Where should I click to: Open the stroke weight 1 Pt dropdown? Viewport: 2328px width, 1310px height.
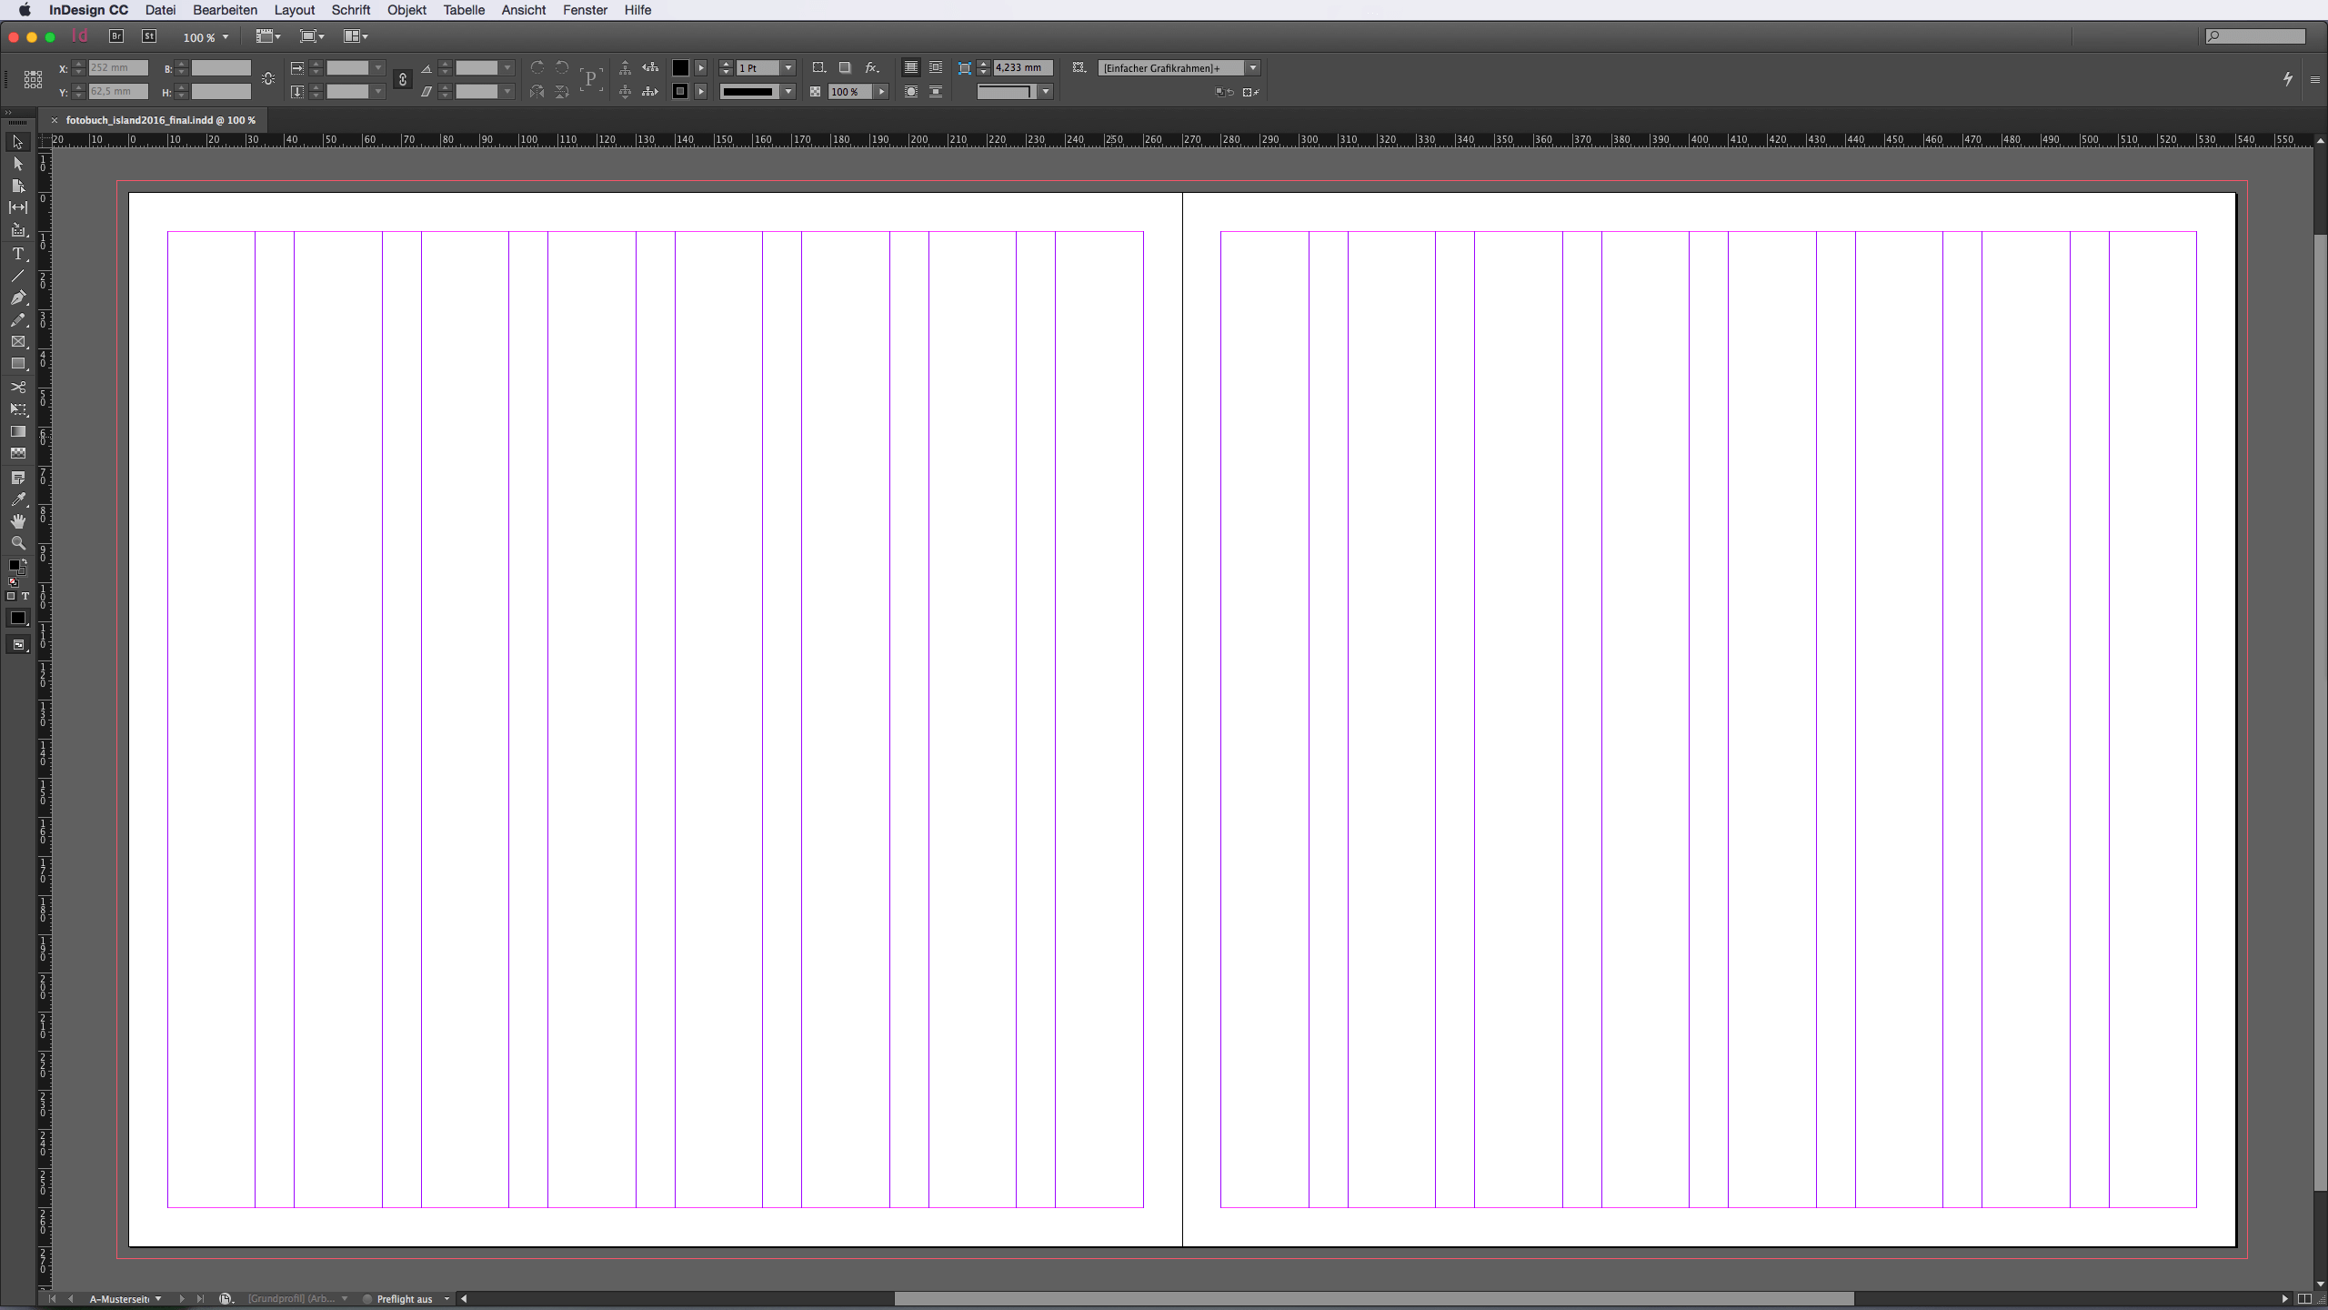point(788,68)
